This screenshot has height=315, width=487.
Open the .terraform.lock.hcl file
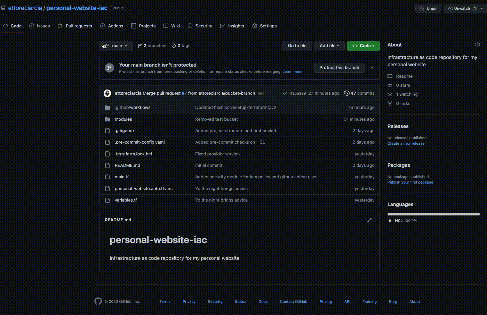[x=133, y=154]
